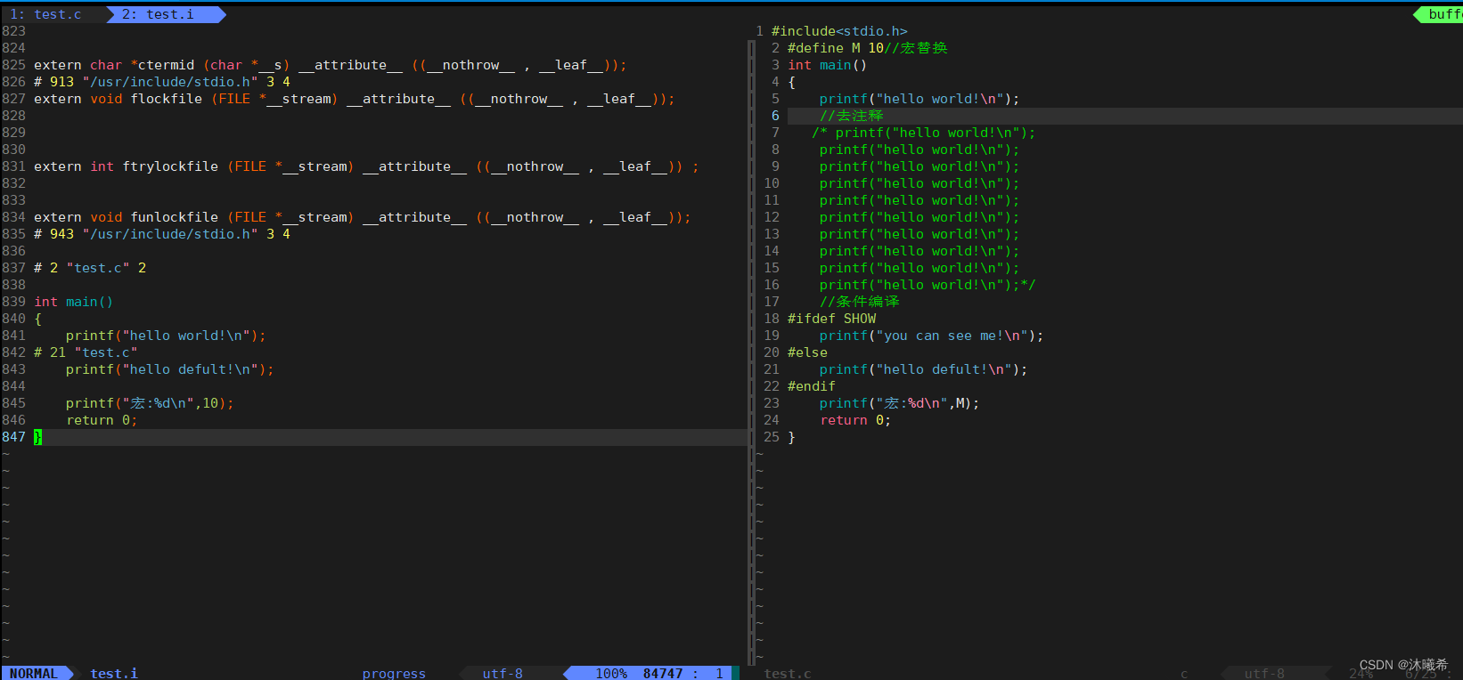The height and width of the screenshot is (680, 1463).
Task: Click the printf with M argument line 23
Action: [899, 403]
